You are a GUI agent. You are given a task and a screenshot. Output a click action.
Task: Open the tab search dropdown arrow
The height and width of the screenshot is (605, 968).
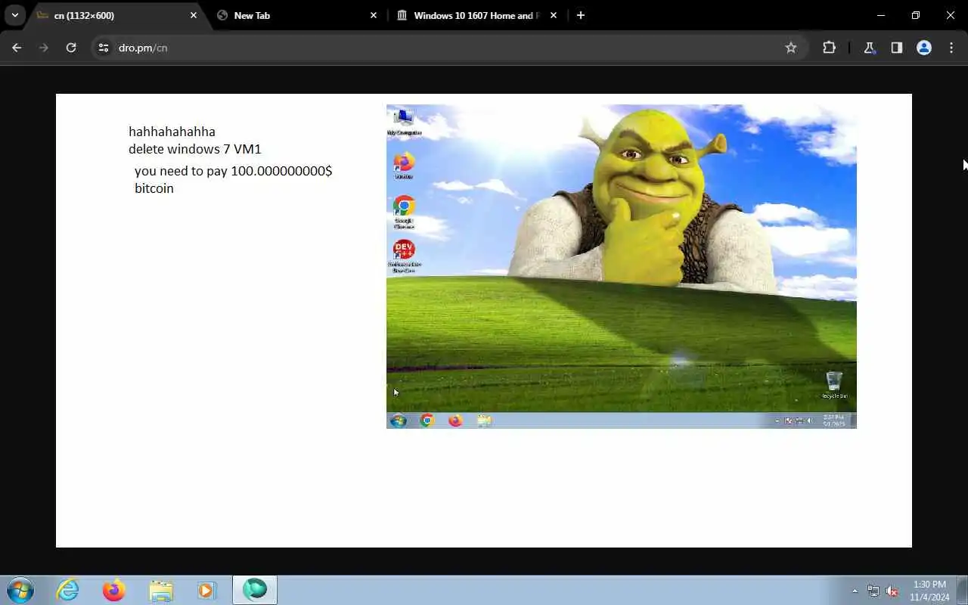point(14,15)
